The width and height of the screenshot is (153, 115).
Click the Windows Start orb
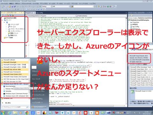click(3, 113)
